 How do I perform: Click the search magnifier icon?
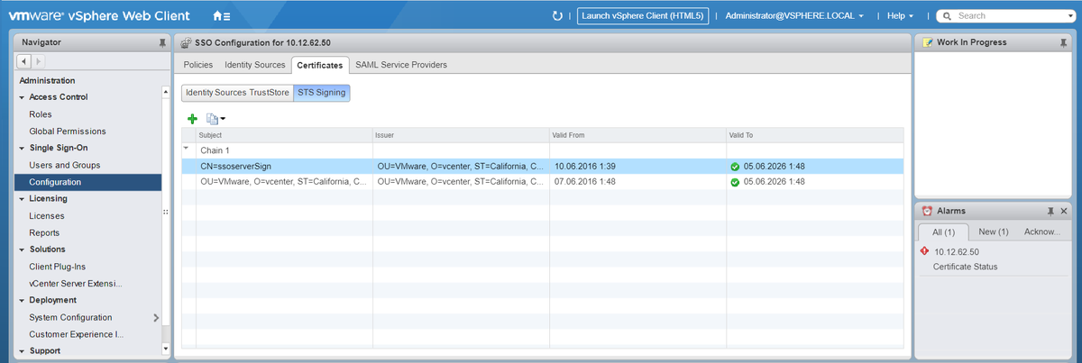click(947, 15)
